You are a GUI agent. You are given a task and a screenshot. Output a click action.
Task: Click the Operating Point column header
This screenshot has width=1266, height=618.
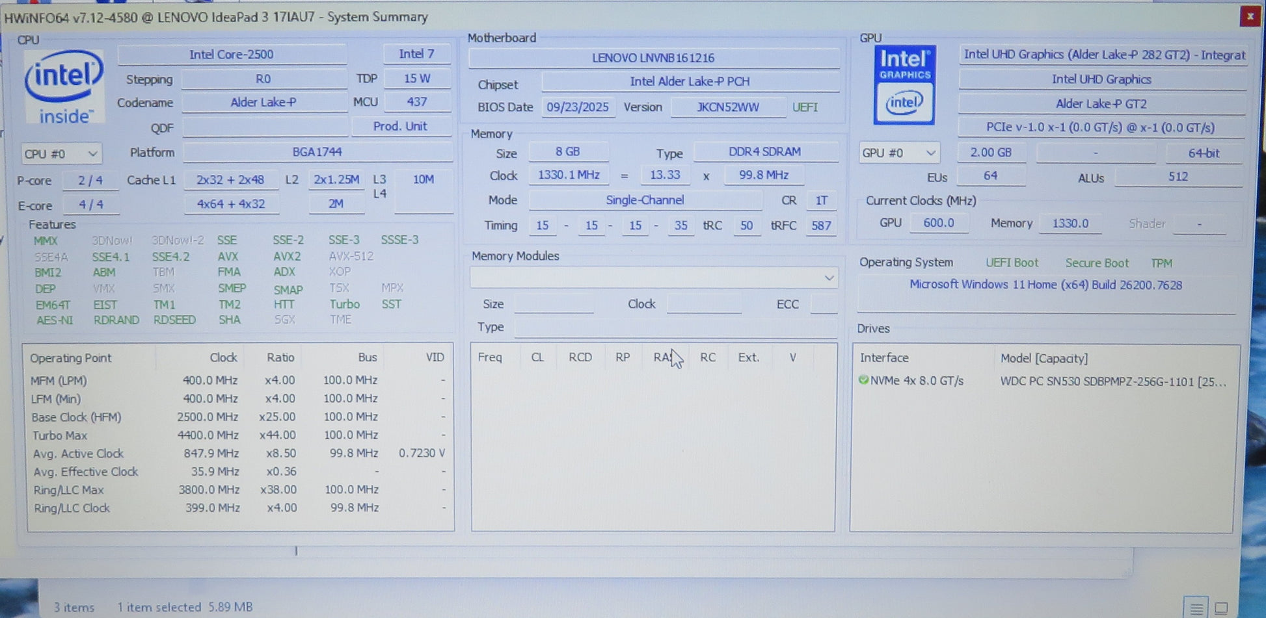(x=71, y=358)
